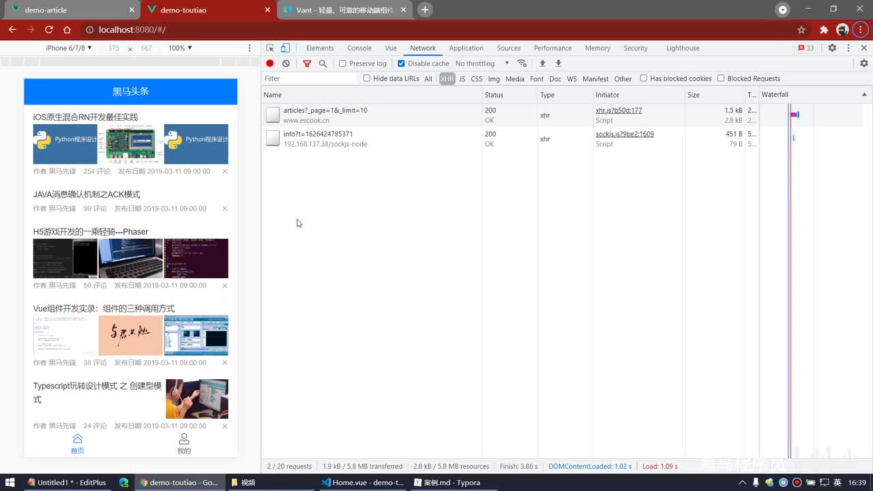Open device toolbar more options dots
This screenshot has width=873, height=491.
[x=250, y=48]
